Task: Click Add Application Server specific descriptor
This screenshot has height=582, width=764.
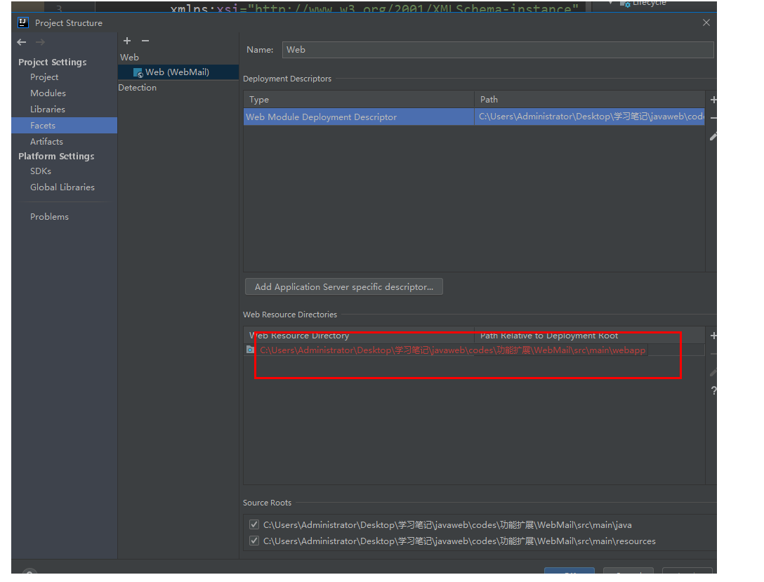Action: (x=343, y=286)
